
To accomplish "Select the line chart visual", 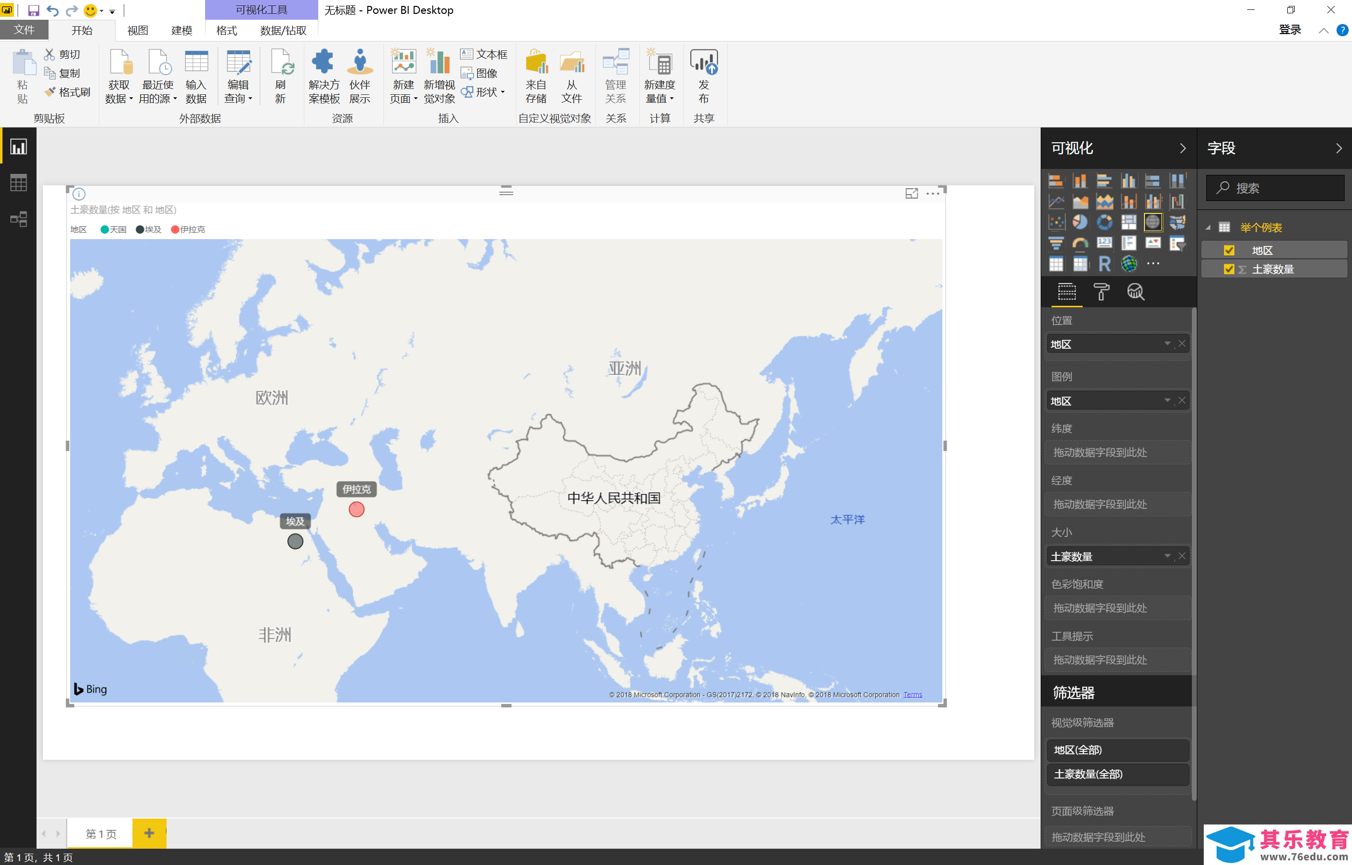I will (x=1056, y=202).
